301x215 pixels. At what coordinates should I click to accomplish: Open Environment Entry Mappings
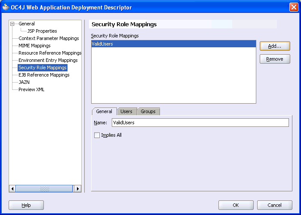(x=48, y=60)
